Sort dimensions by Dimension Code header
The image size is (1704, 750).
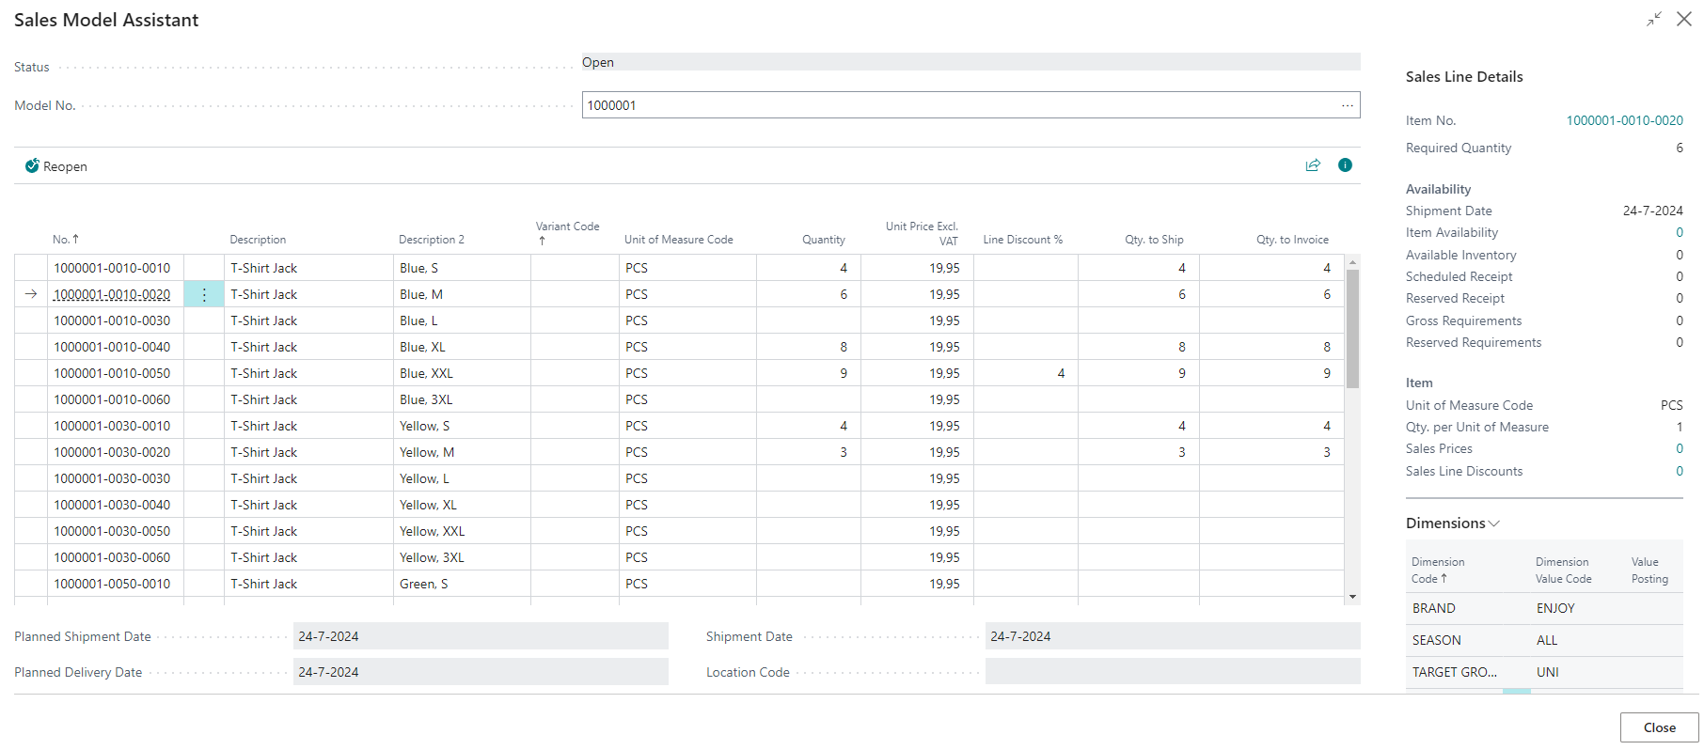pos(1438,570)
